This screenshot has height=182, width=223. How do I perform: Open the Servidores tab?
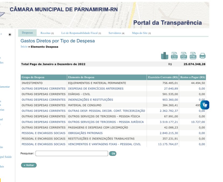click(116, 33)
